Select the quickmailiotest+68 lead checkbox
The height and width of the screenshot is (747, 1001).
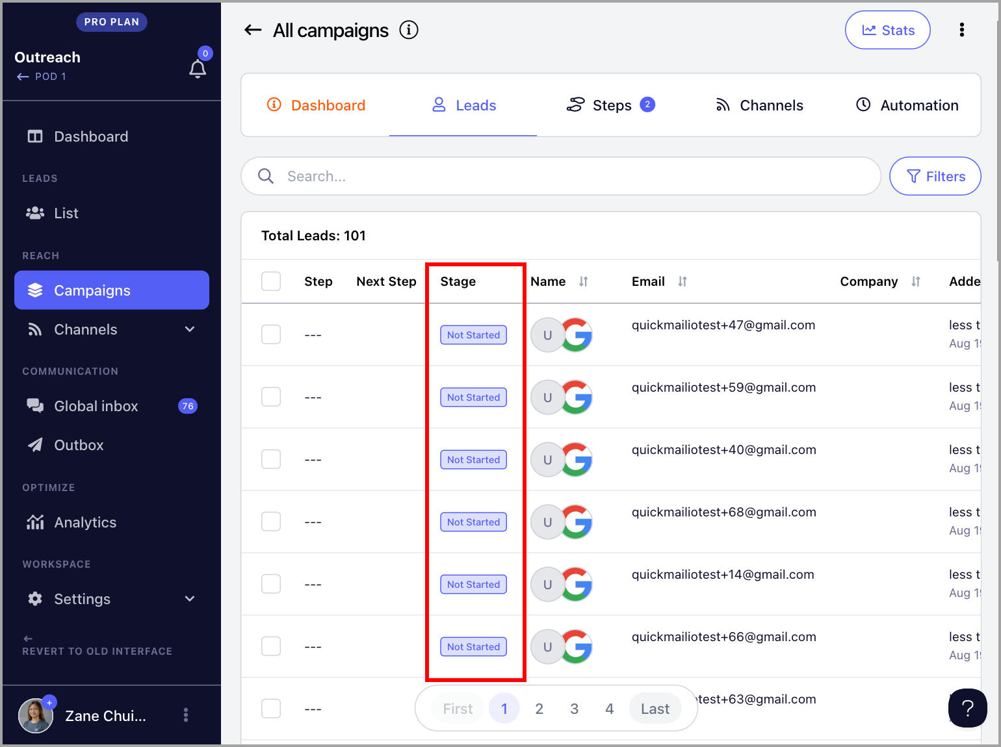pyautogui.click(x=271, y=522)
